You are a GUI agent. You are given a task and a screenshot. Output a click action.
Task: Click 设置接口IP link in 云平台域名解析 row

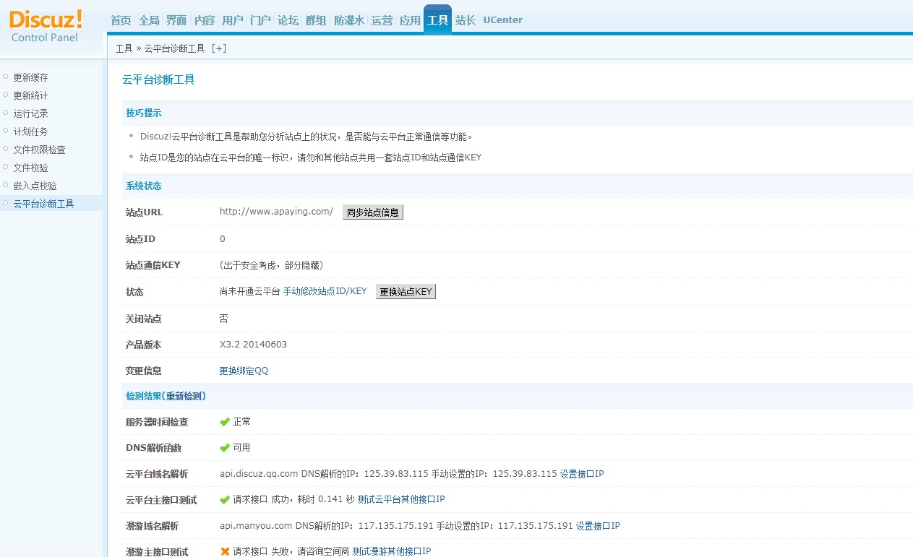(x=582, y=474)
